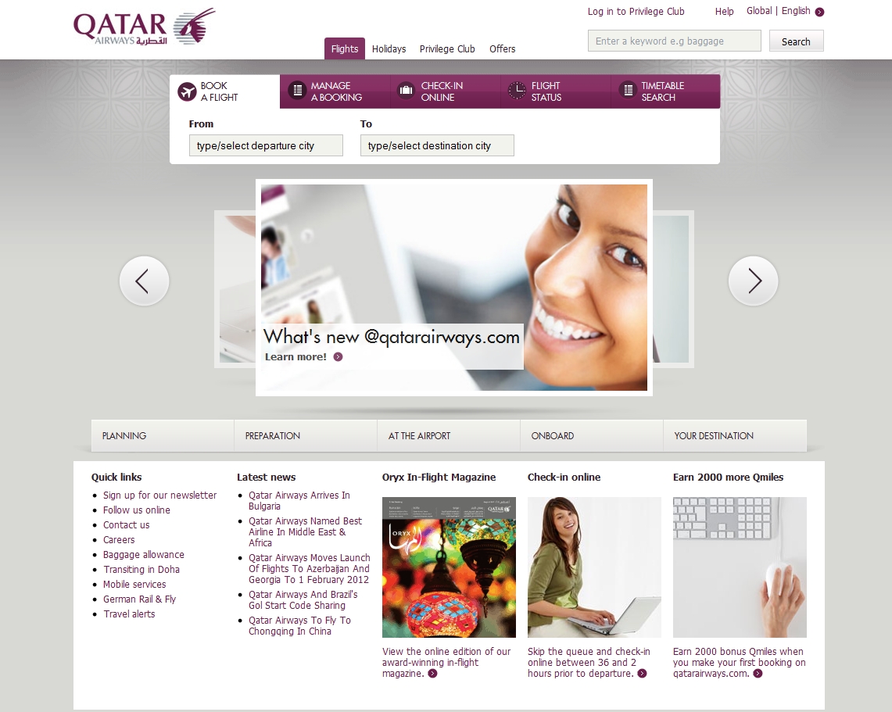Image resolution: width=892 pixels, height=712 pixels.
Task: Click the Earn 2000 bonus Qmiles text link
Action: (739, 662)
